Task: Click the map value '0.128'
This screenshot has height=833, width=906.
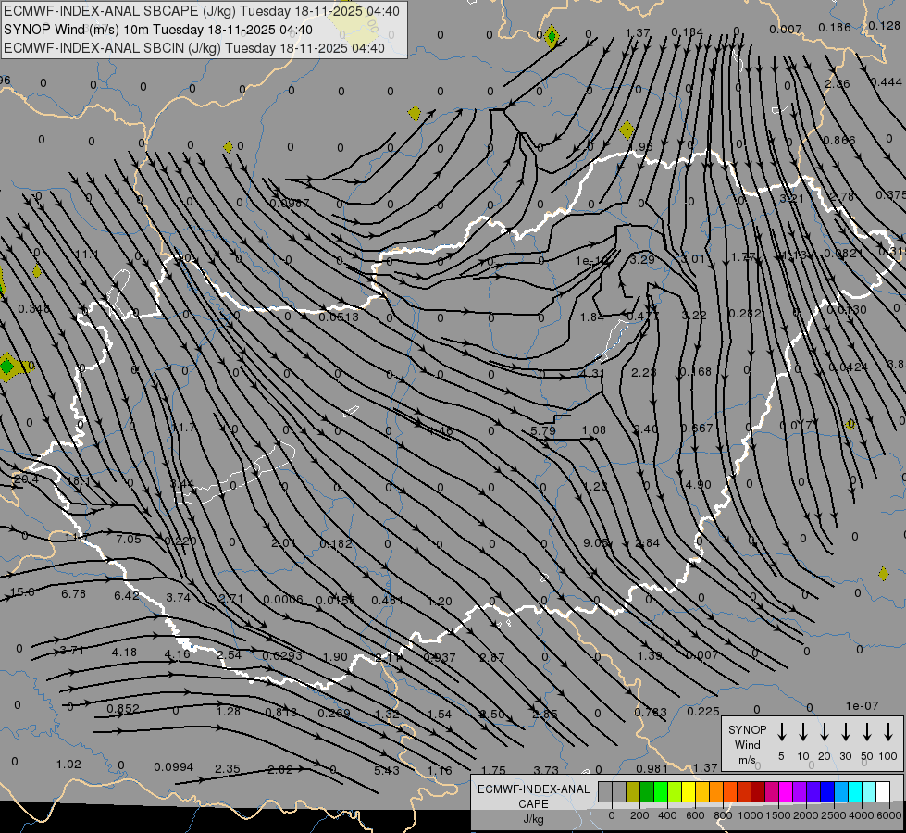Action: (884, 25)
